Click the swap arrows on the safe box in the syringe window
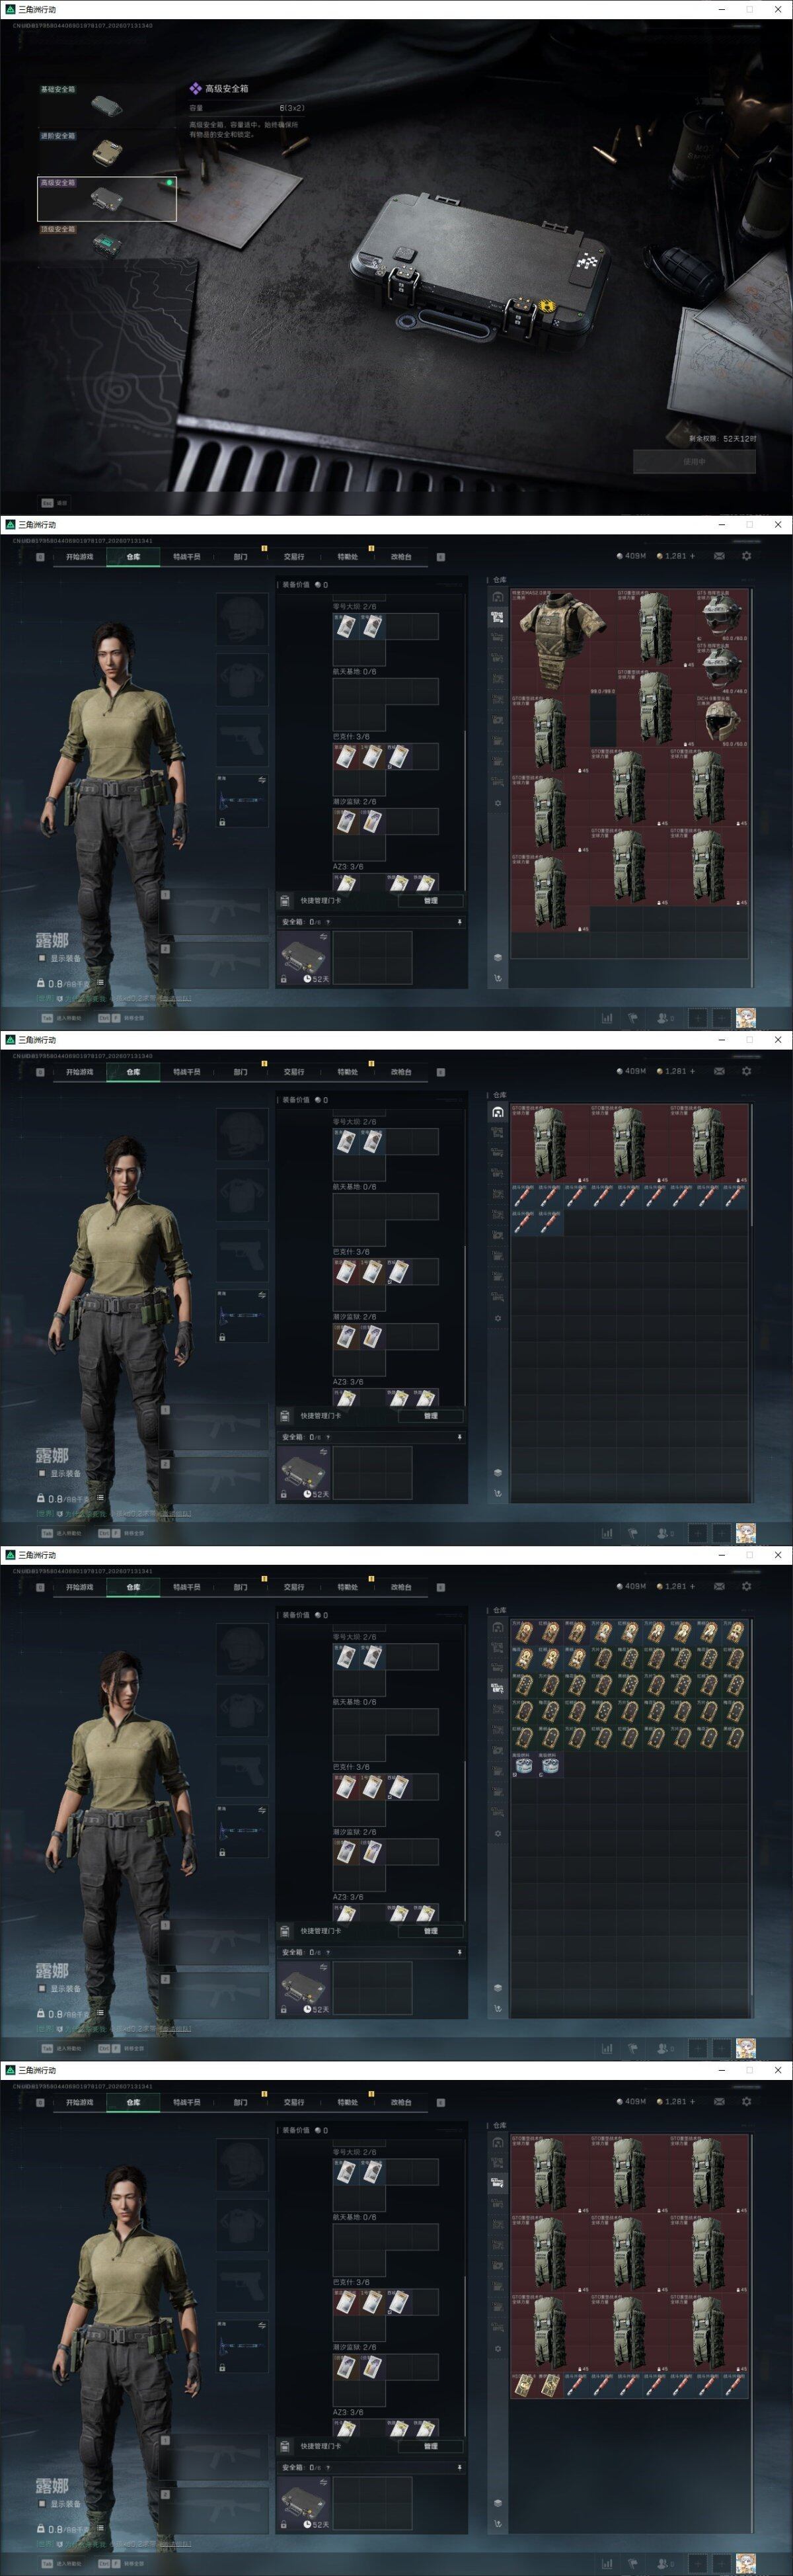The height and width of the screenshot is (2576, 793). coord(322,1452)
